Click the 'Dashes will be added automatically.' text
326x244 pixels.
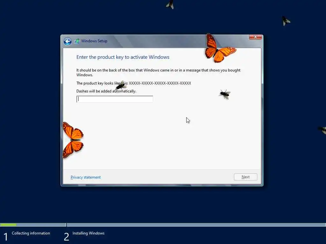[106, 91]
